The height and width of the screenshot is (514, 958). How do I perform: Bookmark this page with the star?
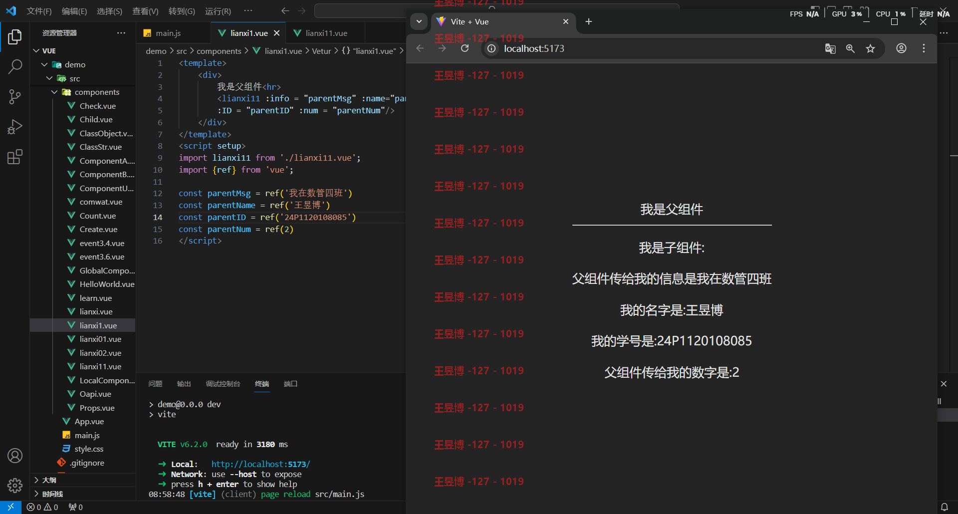[870, 48]
